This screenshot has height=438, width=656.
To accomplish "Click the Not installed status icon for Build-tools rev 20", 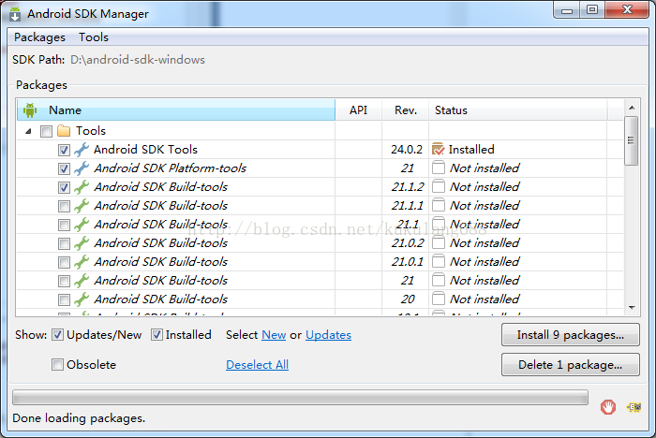I will [438, 299].
